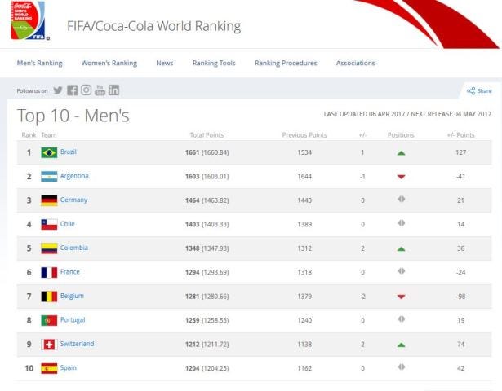
Task: Open the LinkedIn follow icon
Action: 113,90
